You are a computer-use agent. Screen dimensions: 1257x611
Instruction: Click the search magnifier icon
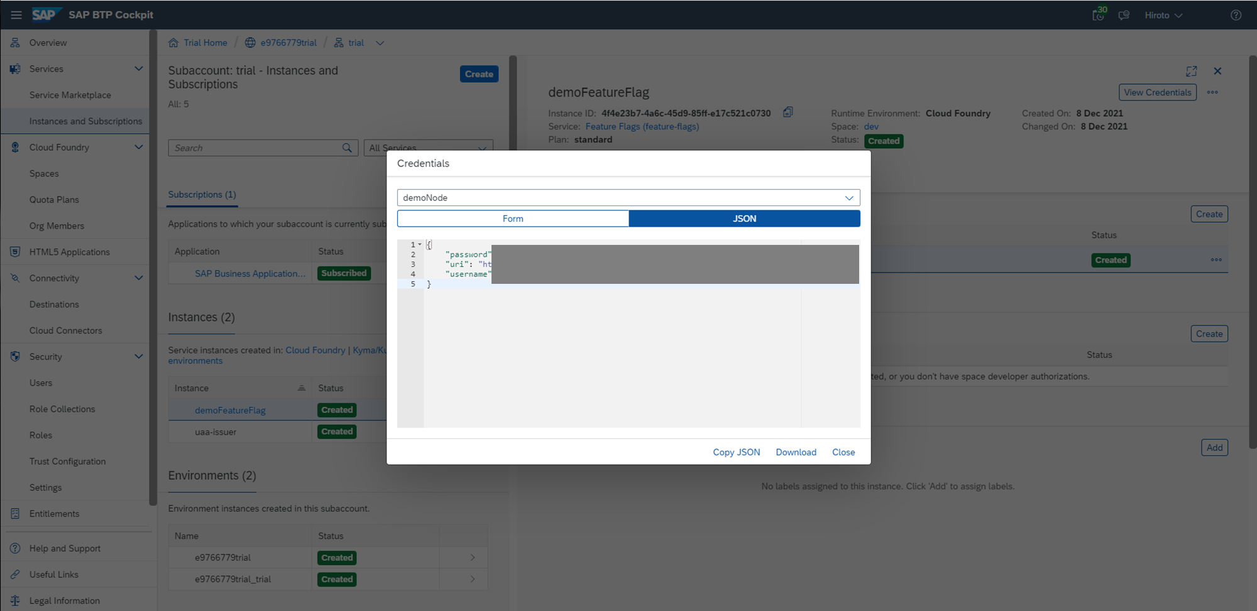coord(347,148)
